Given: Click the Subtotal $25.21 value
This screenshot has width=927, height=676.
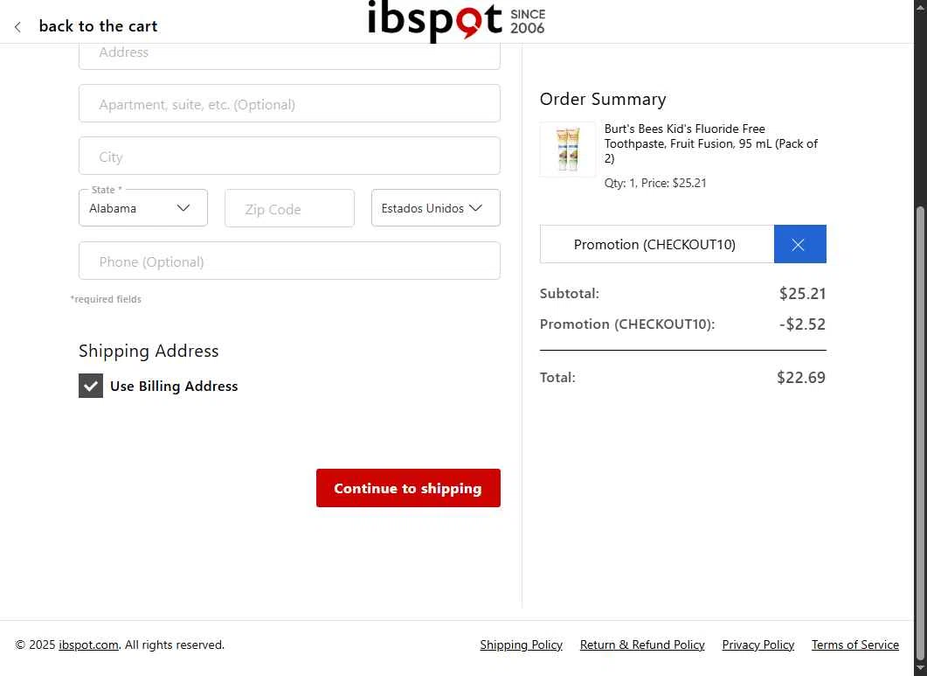Looking at the screenshot, I should [x=802, y=294].
